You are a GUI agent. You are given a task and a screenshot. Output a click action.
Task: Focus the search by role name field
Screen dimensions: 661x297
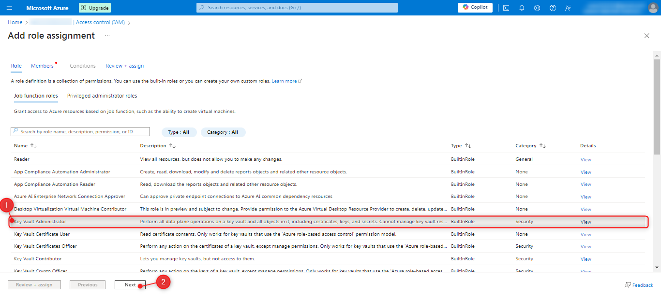pyautogui.click(x=80, y=132)
